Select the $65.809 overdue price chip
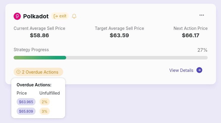Image resolution: width=221 pixels, height=123 pixels. tap(26, 111)
